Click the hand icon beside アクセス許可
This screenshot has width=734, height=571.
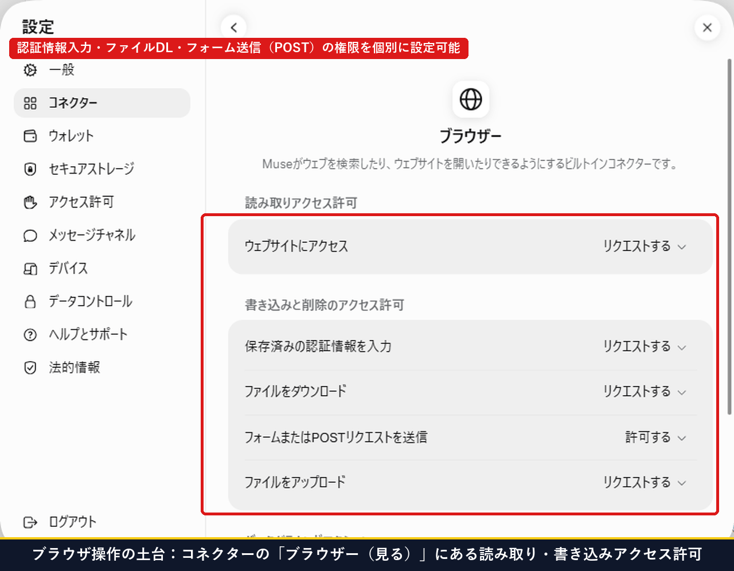click(30, 202)
